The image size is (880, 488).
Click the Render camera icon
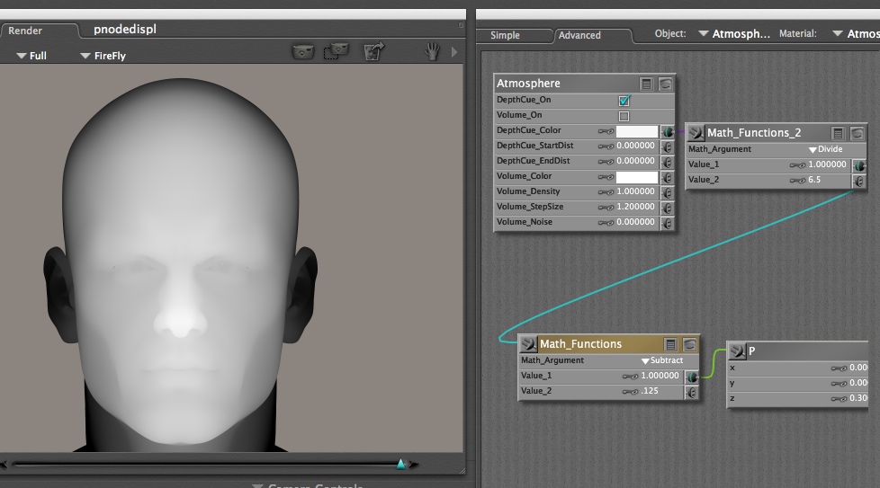tap(303, 52)
